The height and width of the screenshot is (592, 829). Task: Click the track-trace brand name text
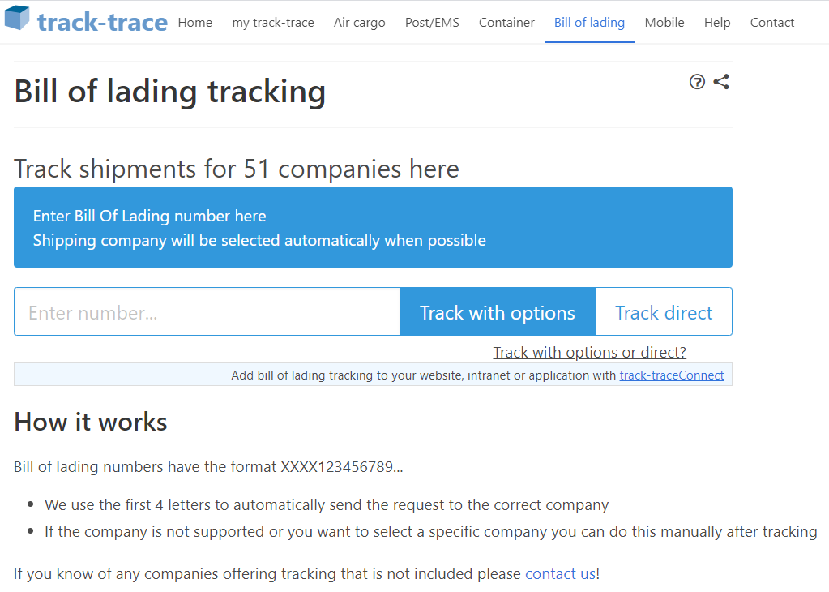pos(102,22)
